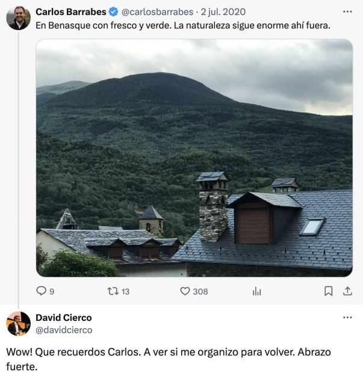
Task: Enlarge the Benasque mountain photo
Action: coord(194,157)
